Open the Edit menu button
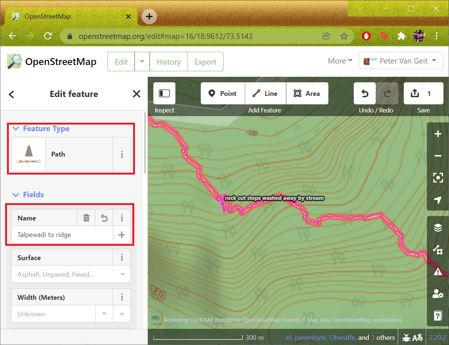 pos(121,62)
